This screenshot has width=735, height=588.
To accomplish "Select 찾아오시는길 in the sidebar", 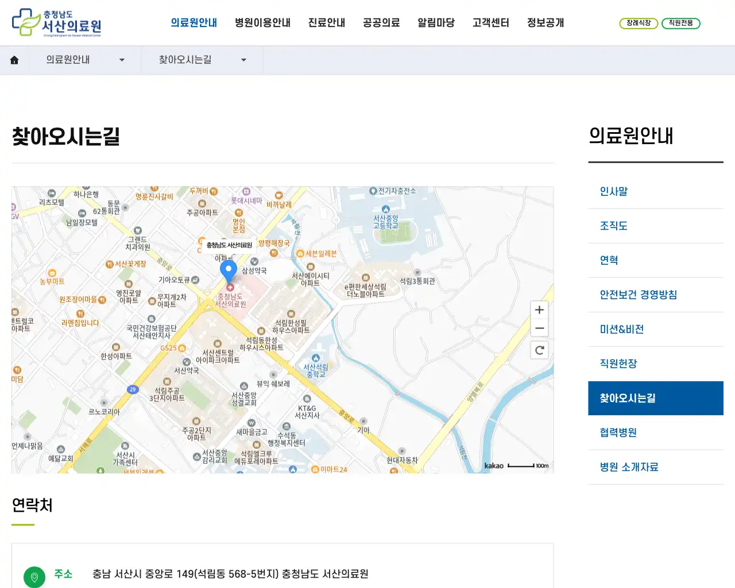I will [x=656, y=399].
